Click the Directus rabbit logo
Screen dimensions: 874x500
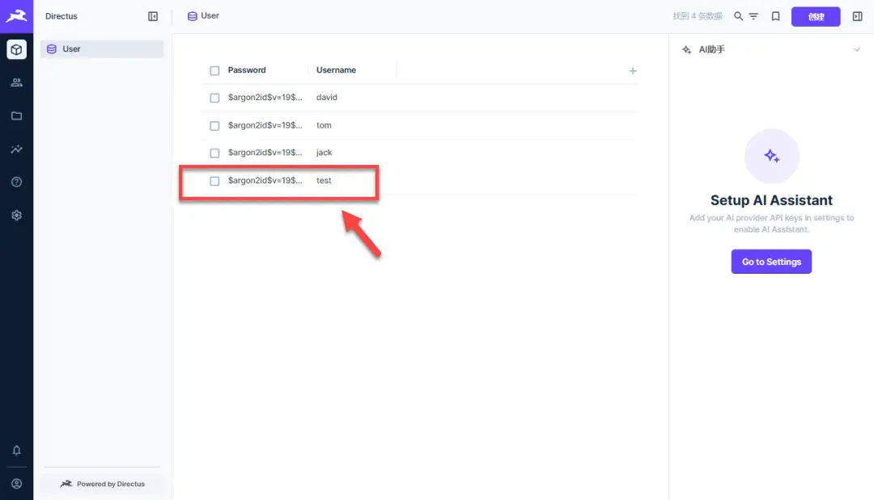[x=16, y=16]
